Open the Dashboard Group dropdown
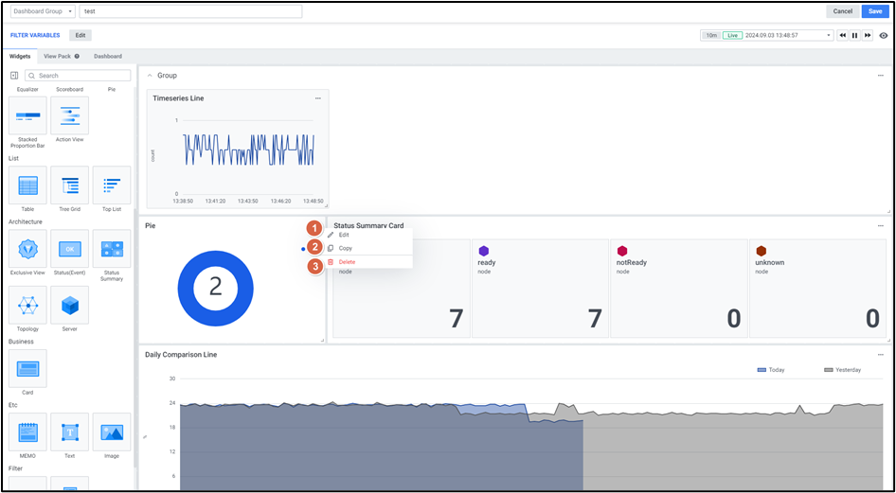Screen dimensions: 896x493 43,11
